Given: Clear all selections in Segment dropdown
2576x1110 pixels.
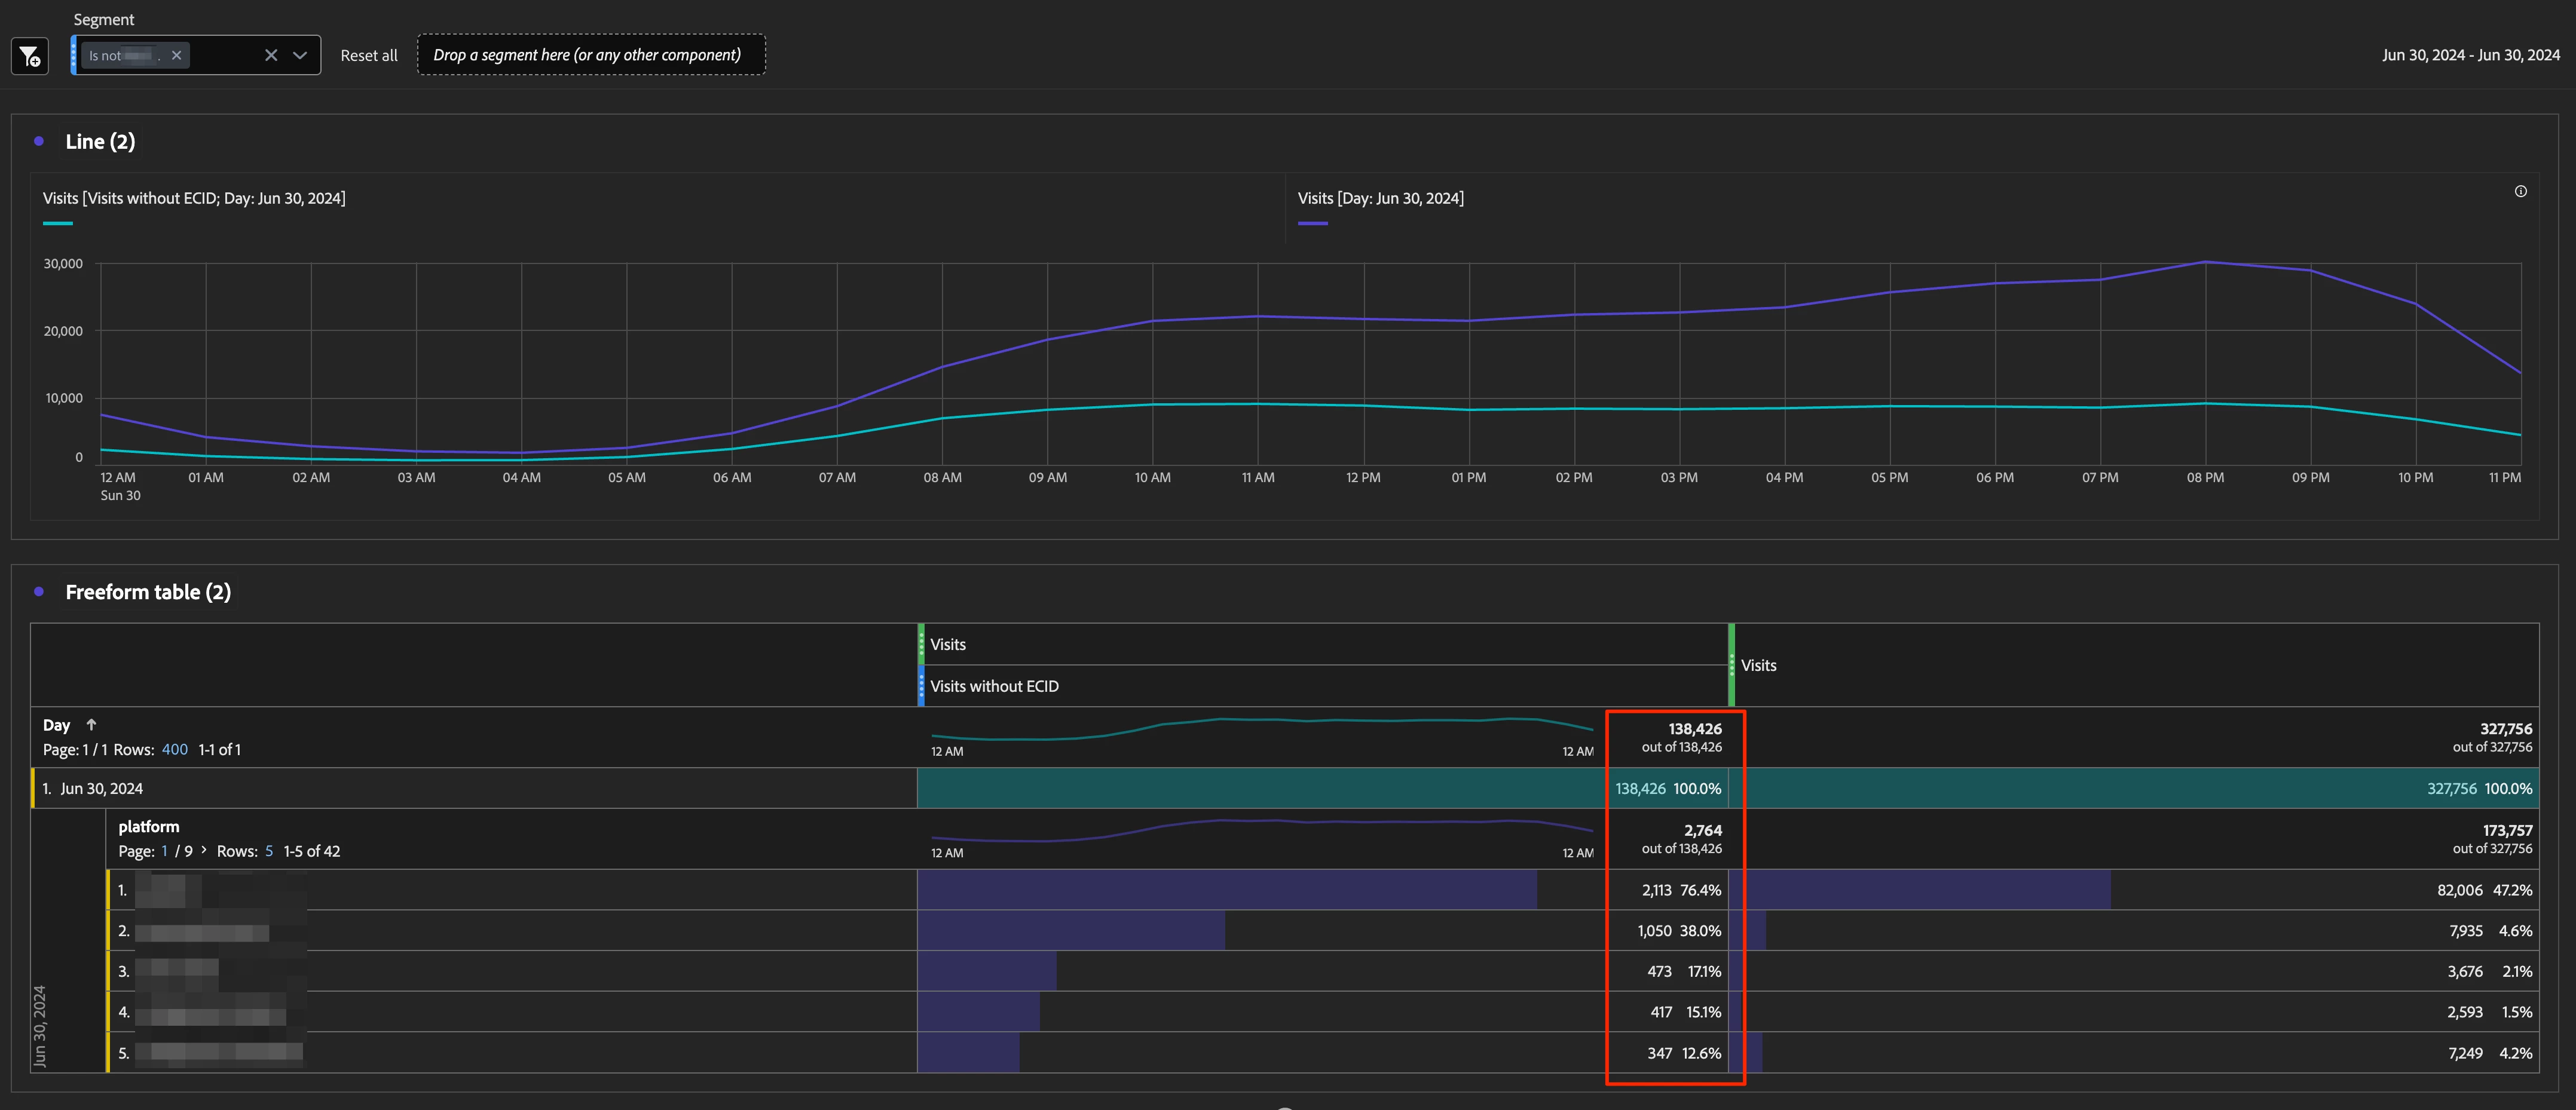Looking at the screenshot, I should [270, 55].
